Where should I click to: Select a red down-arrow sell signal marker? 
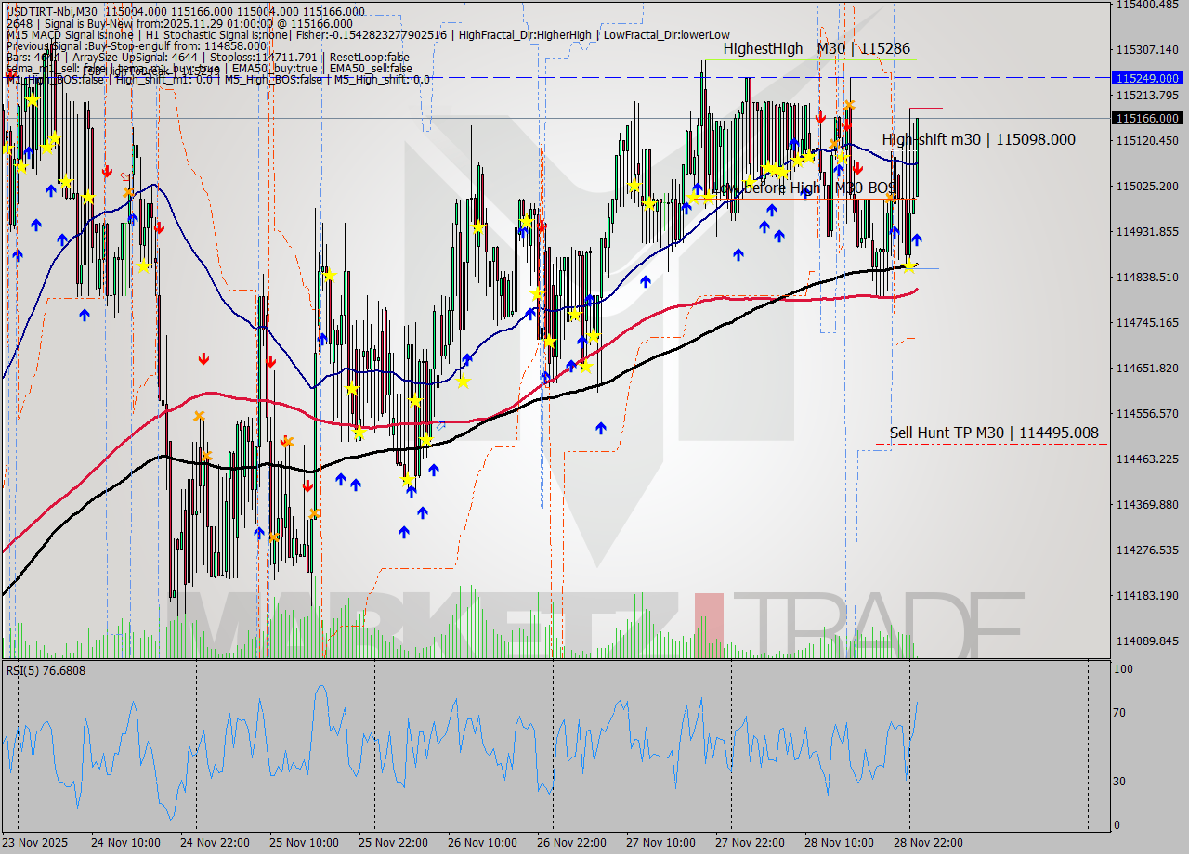(204, 357)
